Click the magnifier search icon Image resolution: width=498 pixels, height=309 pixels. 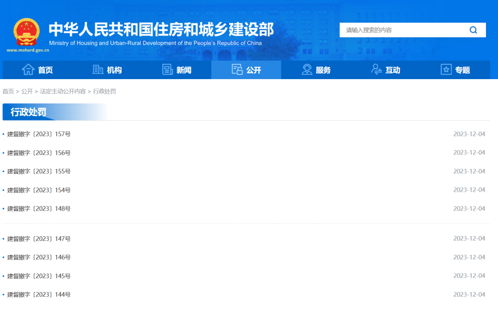tap(473, 29)
